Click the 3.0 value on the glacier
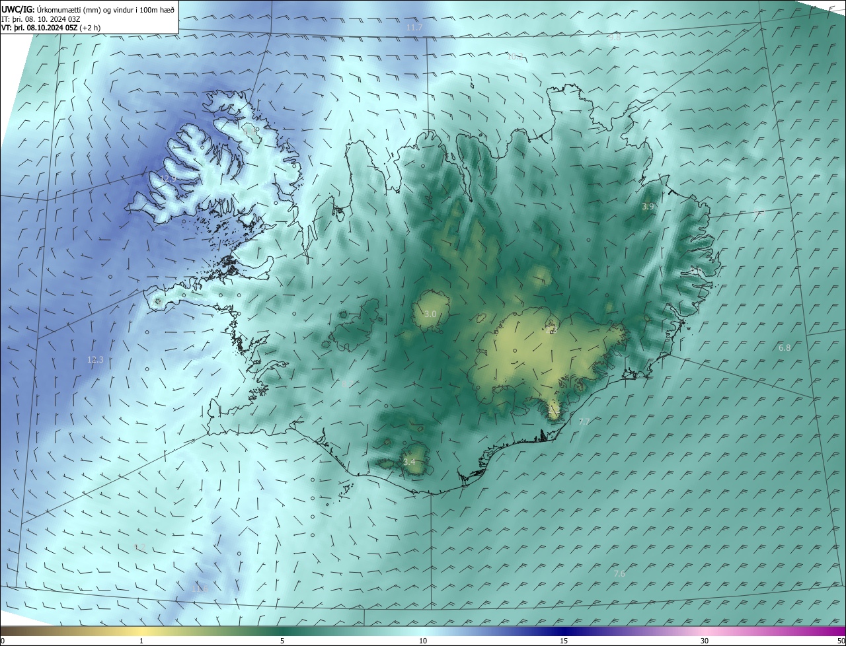Image resolution: width=846 pixels, height=646 pixels. [430, 314]
